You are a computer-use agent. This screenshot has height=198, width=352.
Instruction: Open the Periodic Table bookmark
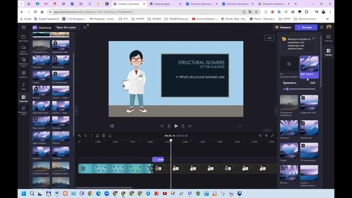233,19
